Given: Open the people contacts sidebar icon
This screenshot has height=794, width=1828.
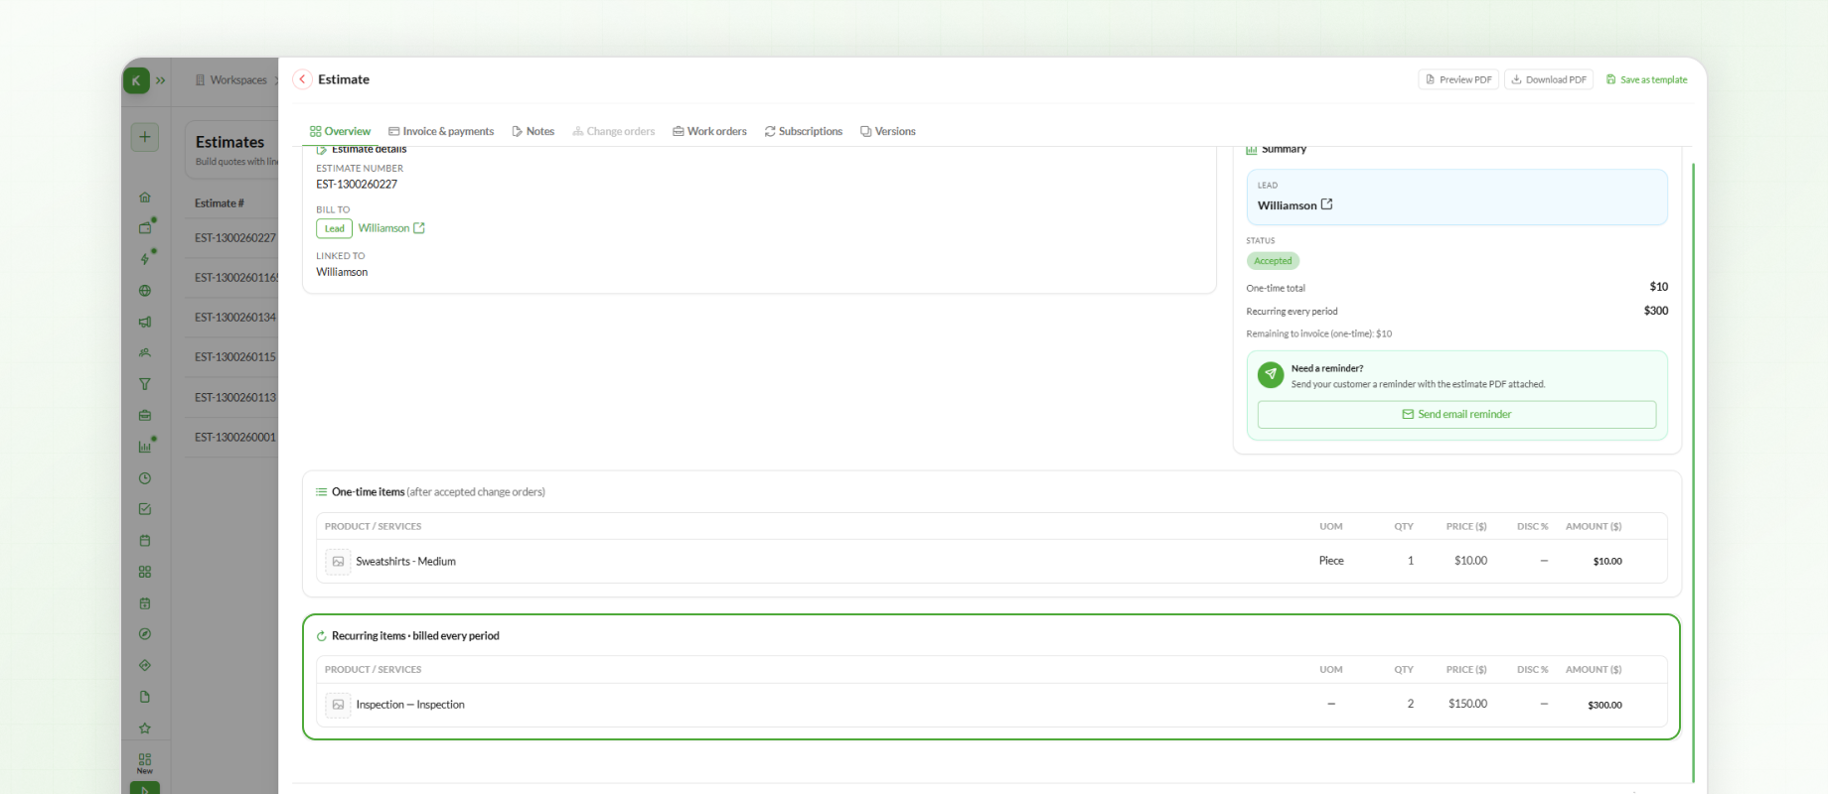Looking at the screenshot, I should [x=145, y=353].
